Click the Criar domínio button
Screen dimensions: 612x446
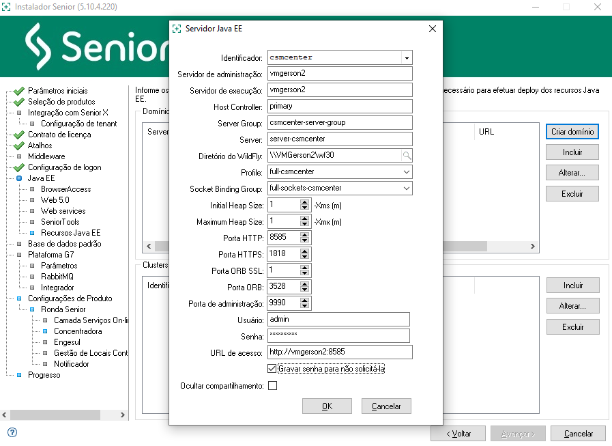(x=572, y=132)
